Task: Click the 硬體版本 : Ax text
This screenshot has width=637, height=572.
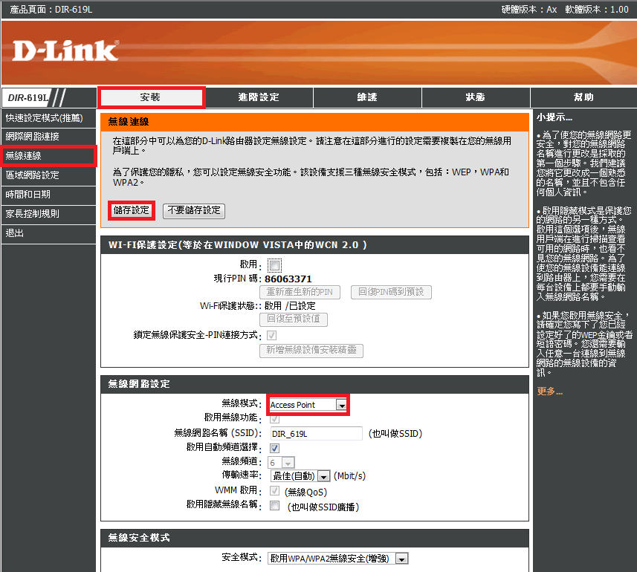Action: coord(529,10)
